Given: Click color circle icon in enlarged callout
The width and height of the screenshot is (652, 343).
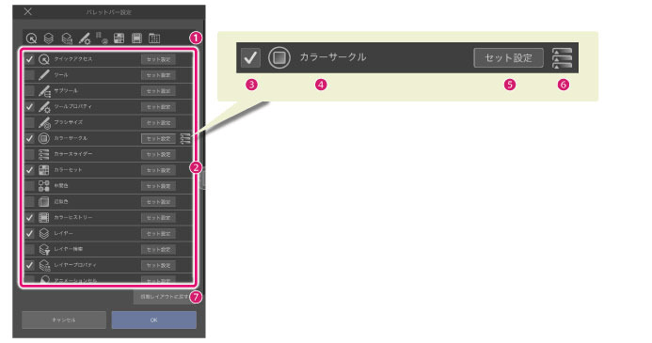Looking at the screenshot, I should (279, 57).
